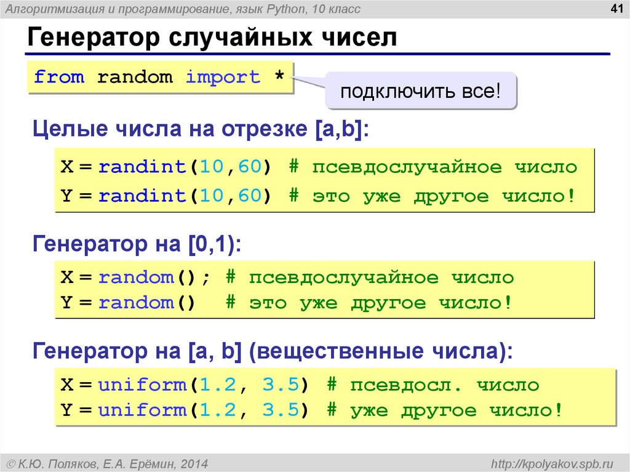
Task: Click the code line 'X = random();'
Action: 135,278
